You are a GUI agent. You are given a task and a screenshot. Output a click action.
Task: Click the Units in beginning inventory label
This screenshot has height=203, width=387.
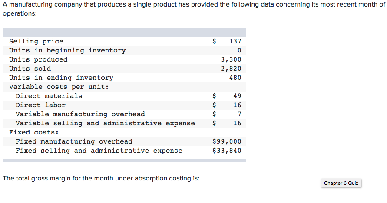click(67, 50)
